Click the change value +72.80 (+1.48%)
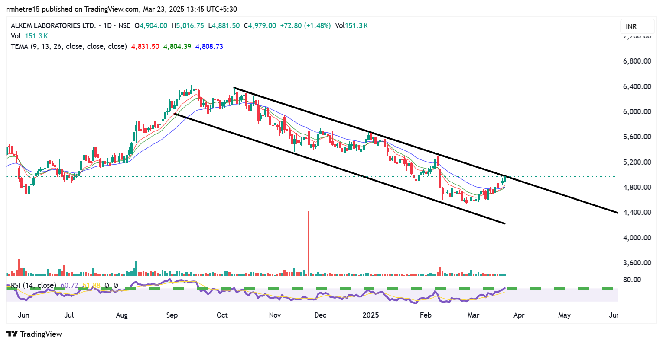Image resolution: width=663 pixels, height=344 pixels. (305, 25)
